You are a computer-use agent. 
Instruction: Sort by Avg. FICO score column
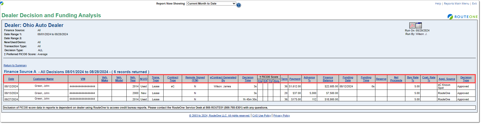(276, 81)
